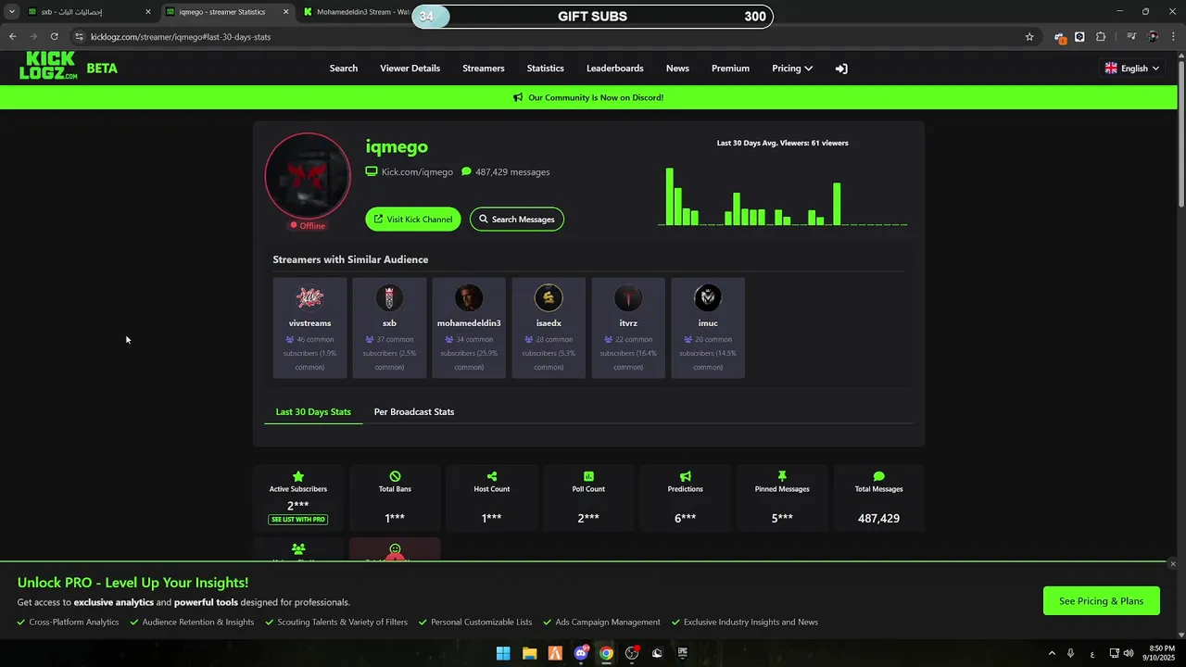Screen dimensions: 1186x667
Task: Click SEE LIST WITH PRO badge
Action: 298,520
